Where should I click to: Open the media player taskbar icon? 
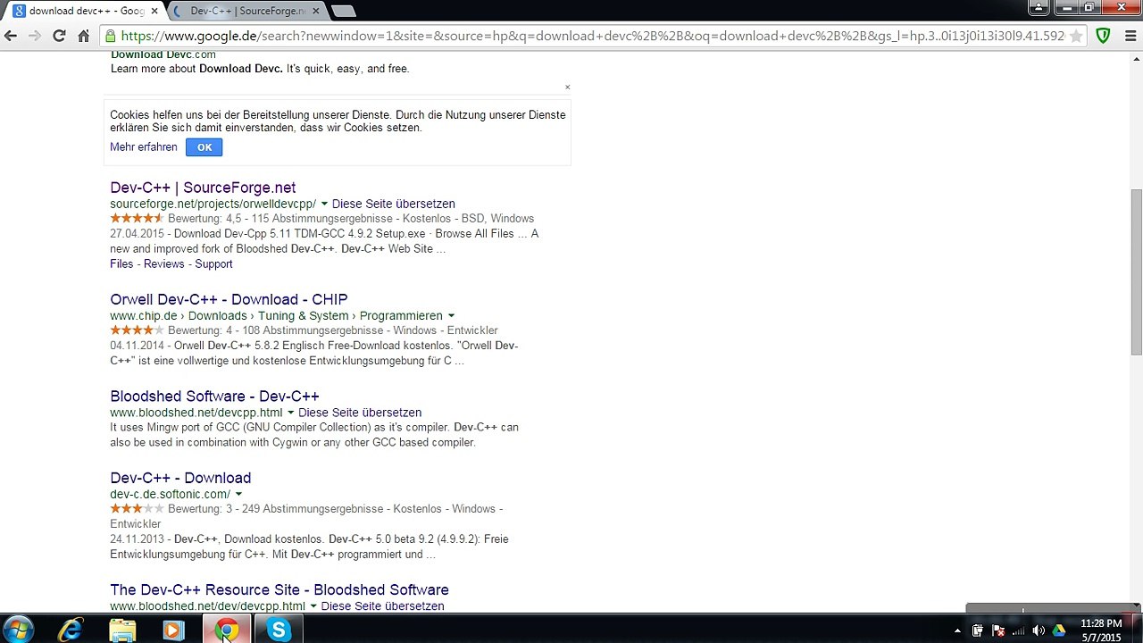(174, 630)
